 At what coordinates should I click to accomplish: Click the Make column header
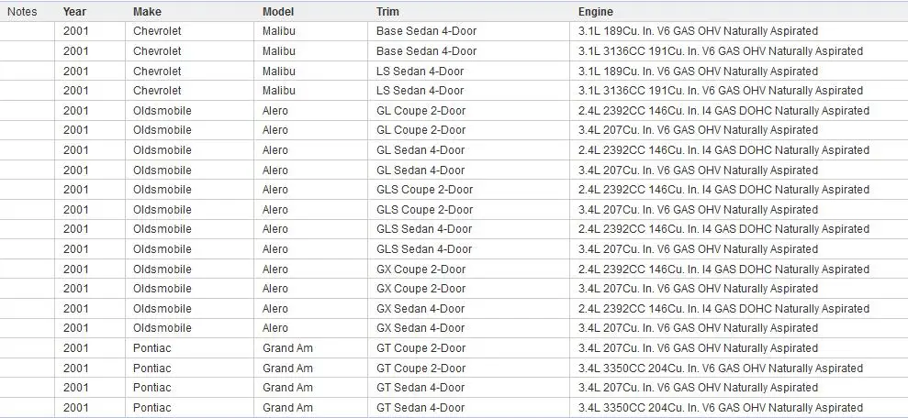[147, 12]
